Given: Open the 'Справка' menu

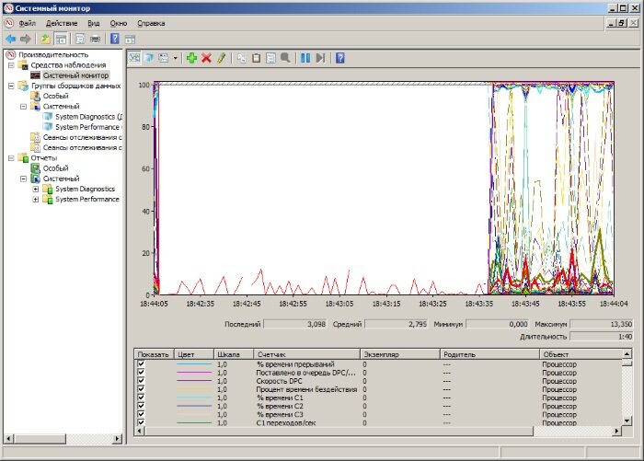Looking at the screenshot, I should click(x=151, y=22).
